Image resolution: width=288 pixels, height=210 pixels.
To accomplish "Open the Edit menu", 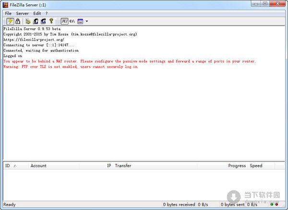I will (37, 13).
